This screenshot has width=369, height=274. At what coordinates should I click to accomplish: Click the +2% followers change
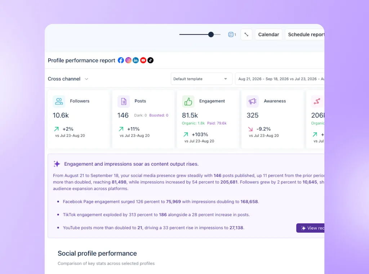coord(68,129)
